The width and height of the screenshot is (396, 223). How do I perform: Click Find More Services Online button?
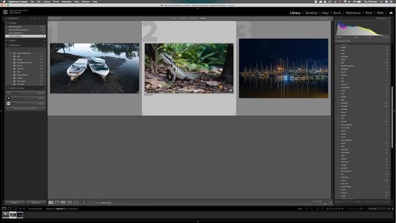pyautogui.click(x=25, y=108)
